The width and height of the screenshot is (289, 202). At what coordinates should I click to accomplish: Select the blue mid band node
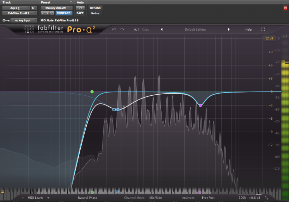tap(118, 110)
